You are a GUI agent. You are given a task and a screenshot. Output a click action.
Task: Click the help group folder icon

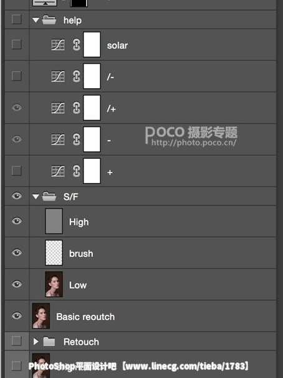(49, 20)
